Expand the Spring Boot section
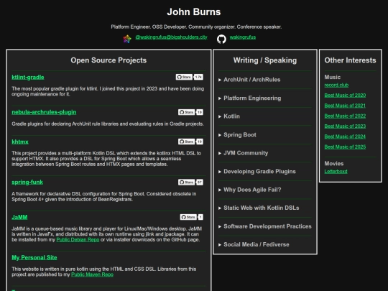Screen dimensions: 388x291 coord(265,135)
